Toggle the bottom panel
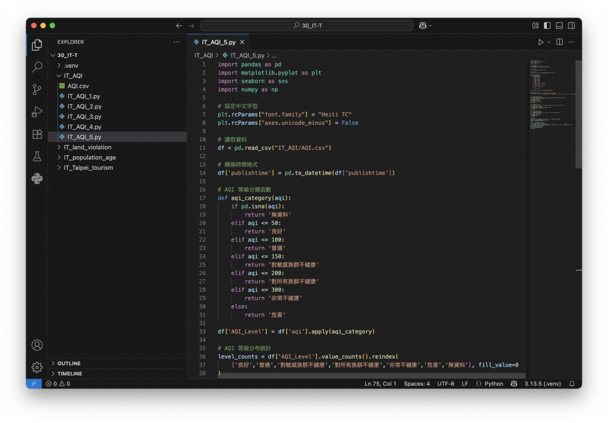608x423 pixels. [559, 26]
